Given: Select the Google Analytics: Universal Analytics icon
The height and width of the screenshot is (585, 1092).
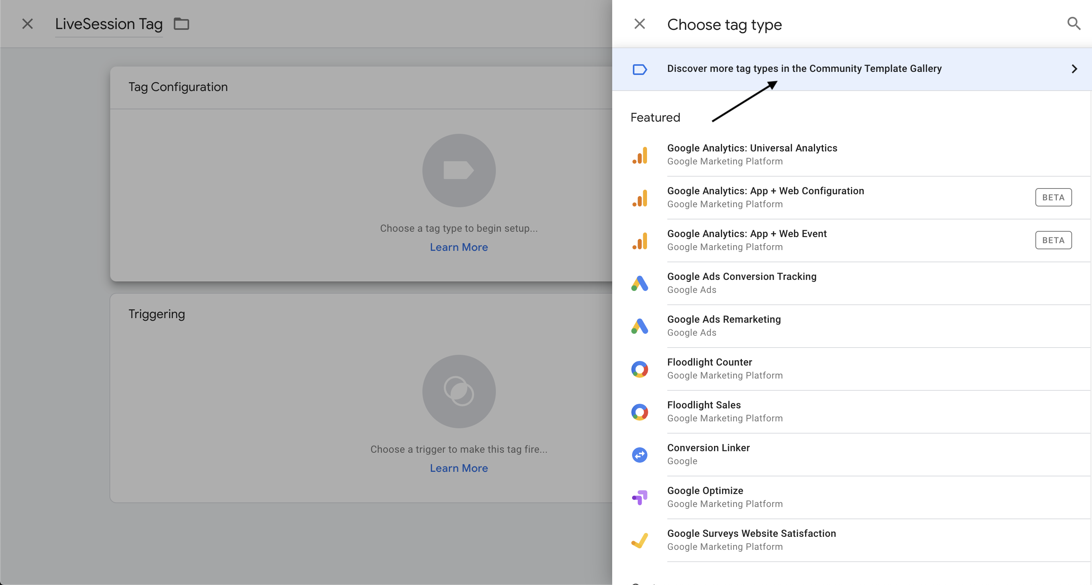Looking at the screenshot, I should [640, 154].
